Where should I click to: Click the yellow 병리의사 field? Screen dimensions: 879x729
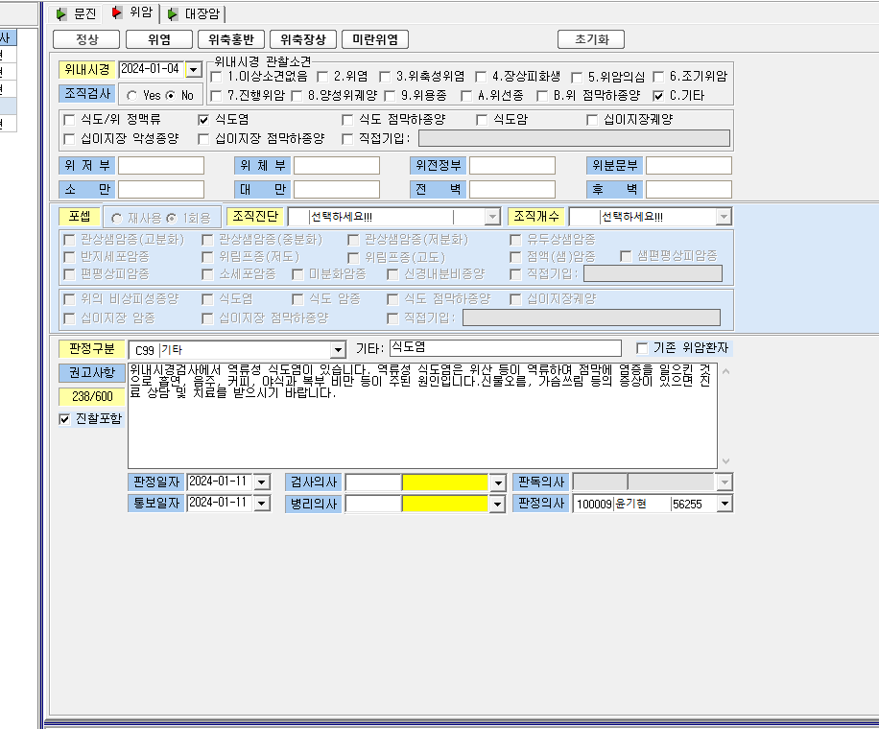click(445, 504)
